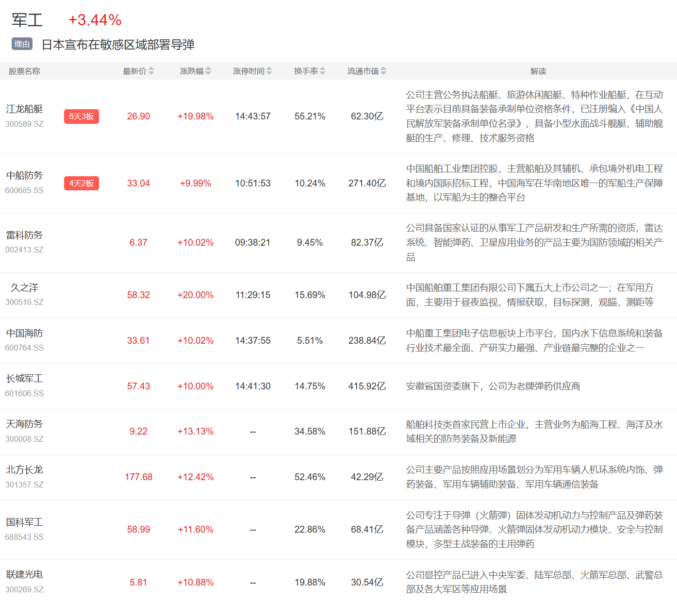Open 天海防务 stock page
Image resolution: width=677 pixels, height=603 pixels.
coord(24,424)
